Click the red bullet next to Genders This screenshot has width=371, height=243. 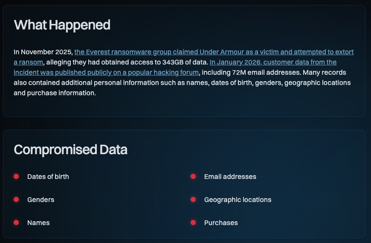[x=16, y=199]
